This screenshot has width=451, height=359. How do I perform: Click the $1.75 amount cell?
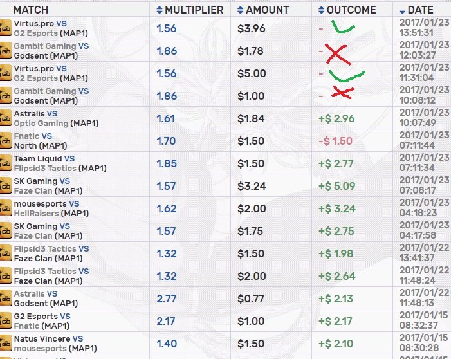pos(250,231)
